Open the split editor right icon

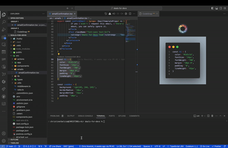130,14
